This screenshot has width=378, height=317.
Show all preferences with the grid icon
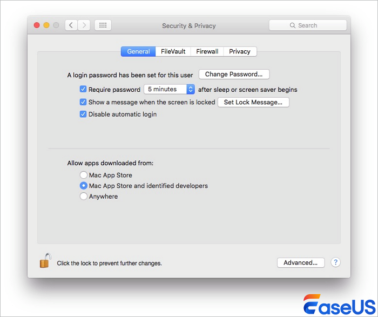[x=103, y=25]
